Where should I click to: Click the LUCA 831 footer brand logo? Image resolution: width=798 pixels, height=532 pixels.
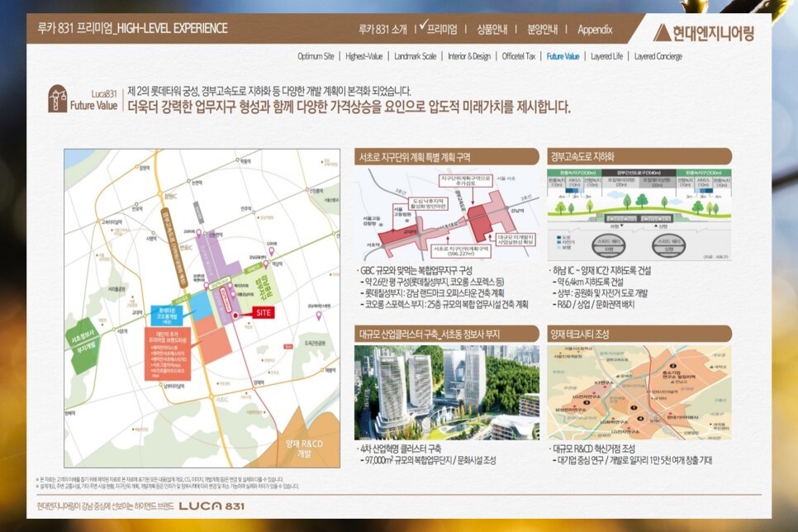point(211,506)
